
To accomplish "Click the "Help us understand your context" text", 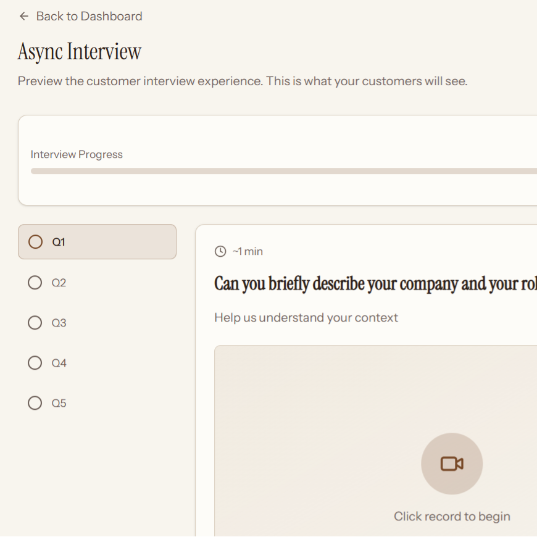I will coord(306,317).
